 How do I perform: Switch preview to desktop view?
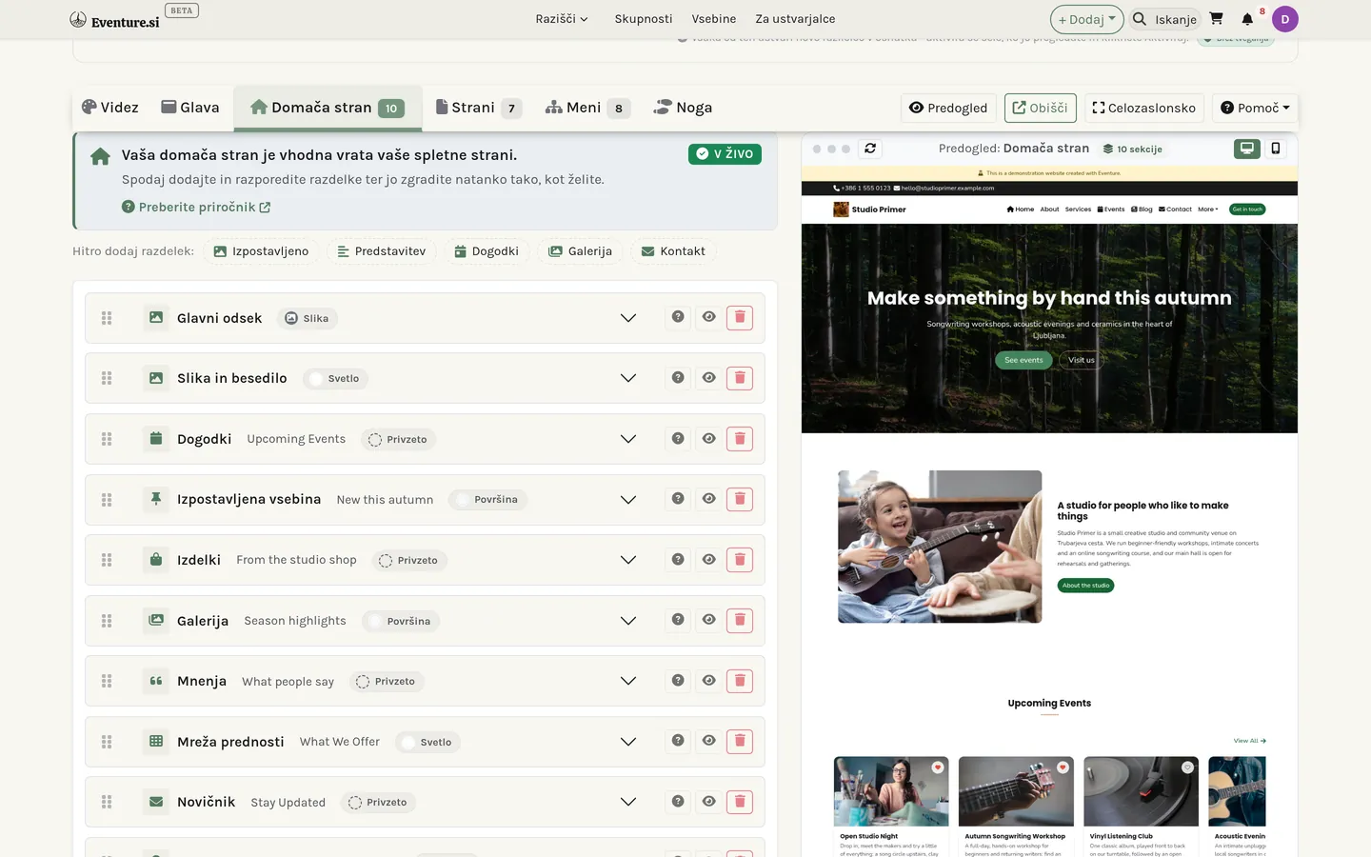point(1247,149)
